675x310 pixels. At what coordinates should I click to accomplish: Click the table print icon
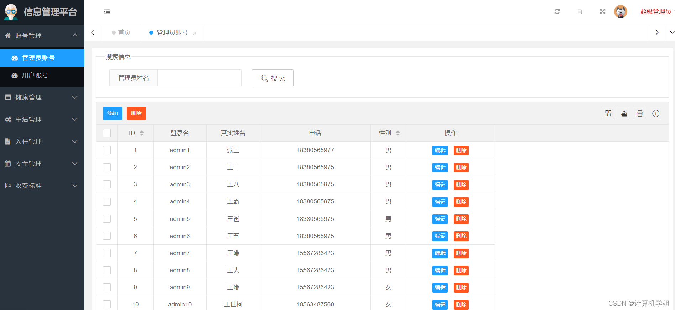pyautogui.click(x=640, y=114)
